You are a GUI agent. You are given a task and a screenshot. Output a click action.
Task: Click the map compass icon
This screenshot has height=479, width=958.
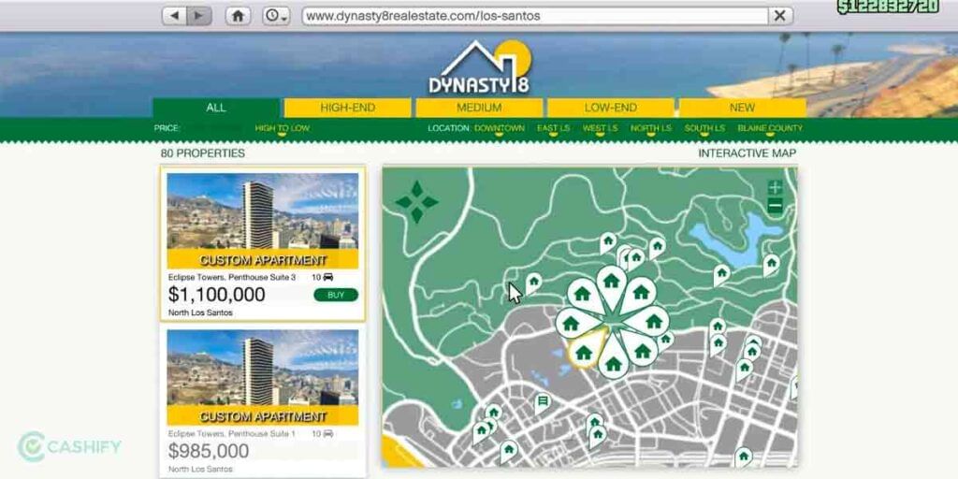416,202
